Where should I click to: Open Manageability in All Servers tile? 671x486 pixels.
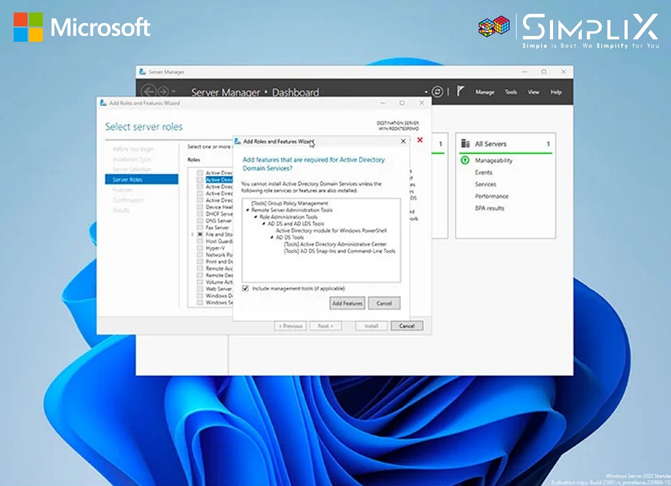493,160
